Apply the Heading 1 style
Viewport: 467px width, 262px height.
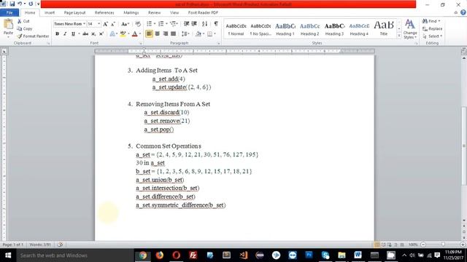[x=285, y=29]
